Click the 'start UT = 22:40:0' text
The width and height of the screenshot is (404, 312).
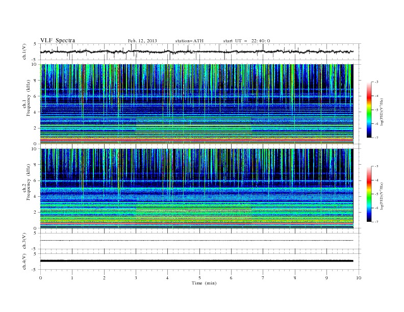point(246,41)
